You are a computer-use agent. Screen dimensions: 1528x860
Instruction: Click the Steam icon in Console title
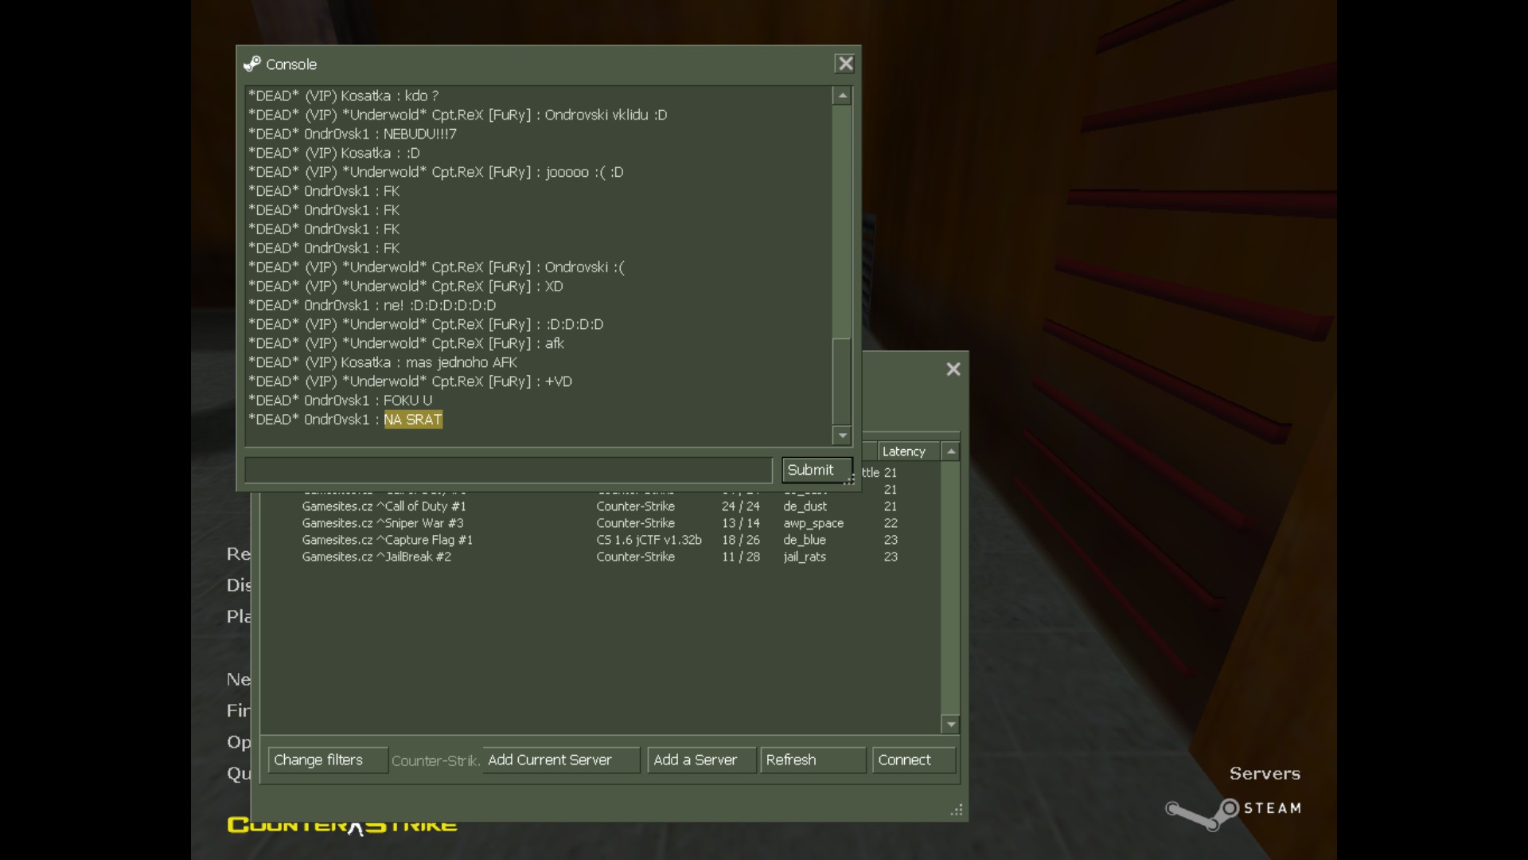pyautogui.click(x=252, y=64)
